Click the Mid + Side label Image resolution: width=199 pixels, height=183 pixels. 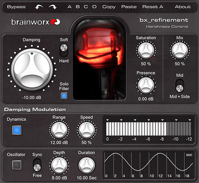tap(180, 97)
